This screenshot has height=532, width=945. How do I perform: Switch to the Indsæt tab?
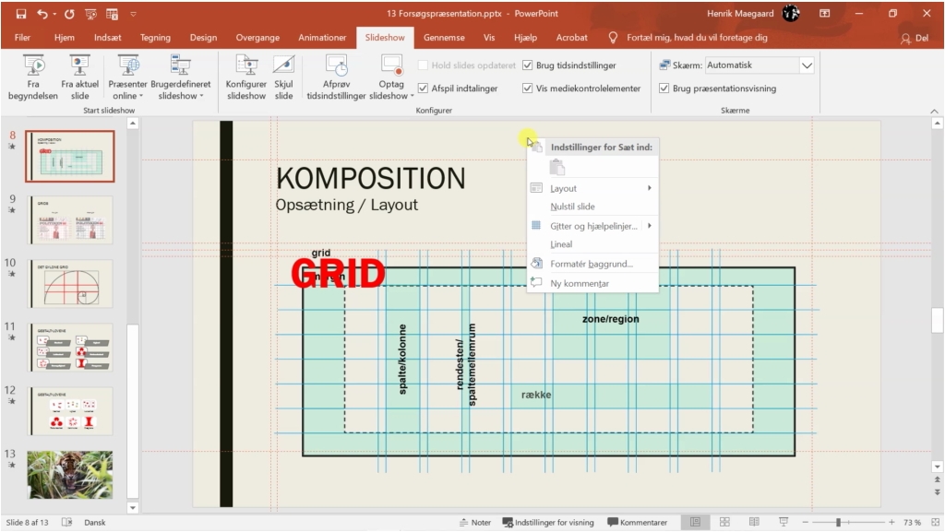point(107,37)
